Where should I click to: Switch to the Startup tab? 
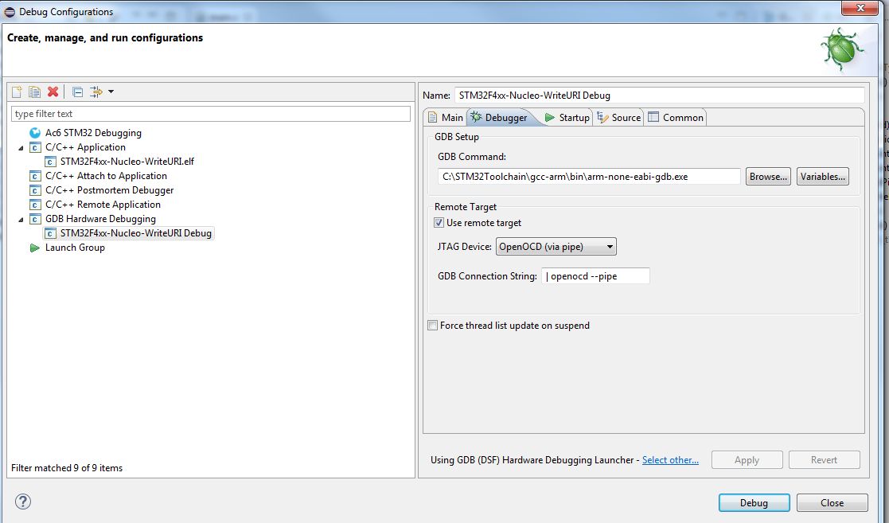point(567,118)
